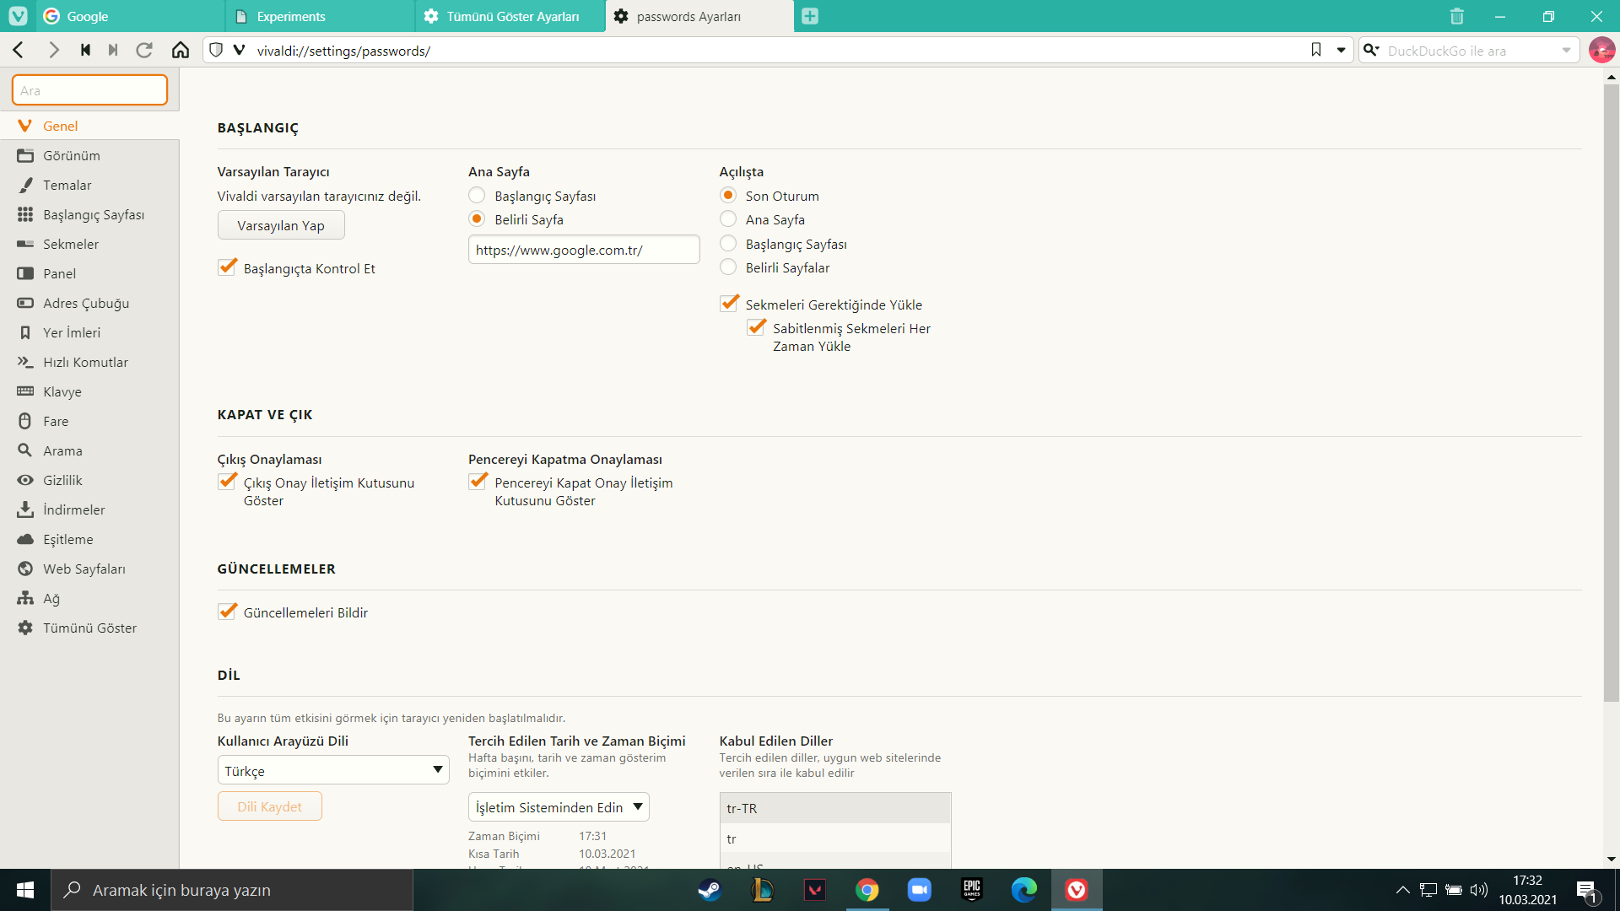This screenshot has height=911, width=1620.
Task: Expand the bookmark dropdown arrow in address bar
Action: click(1341, 51)
